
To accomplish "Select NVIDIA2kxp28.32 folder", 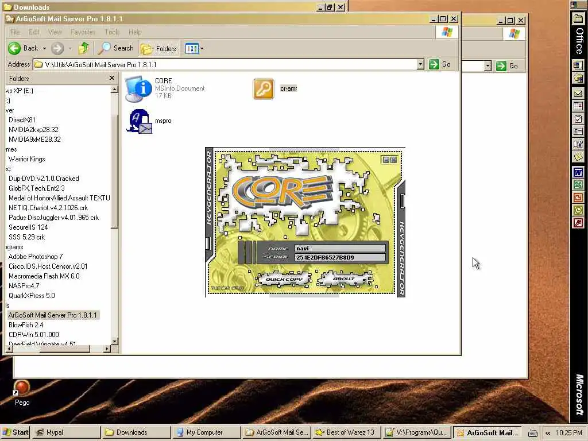I will click(33, 130).
